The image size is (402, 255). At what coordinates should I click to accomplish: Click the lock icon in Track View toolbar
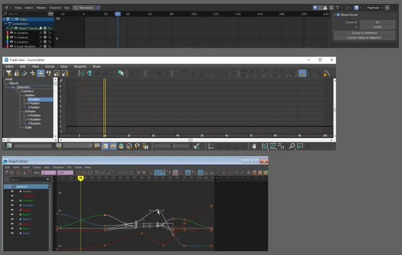click(x=17, y=73)
